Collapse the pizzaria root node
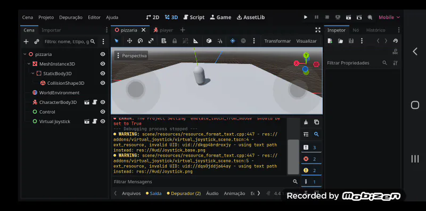 tap(25, 54)
